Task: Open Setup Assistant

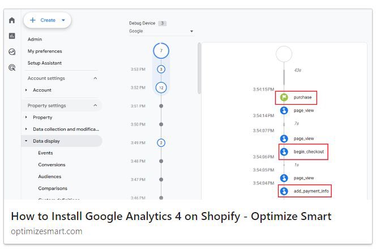Action: coord(45,63)
